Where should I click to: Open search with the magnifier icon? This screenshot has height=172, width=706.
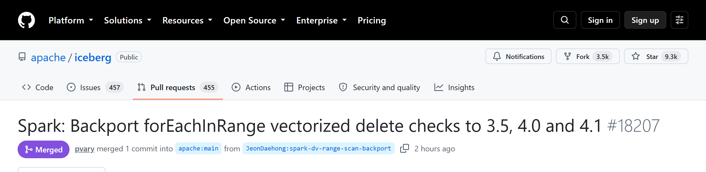565,20
